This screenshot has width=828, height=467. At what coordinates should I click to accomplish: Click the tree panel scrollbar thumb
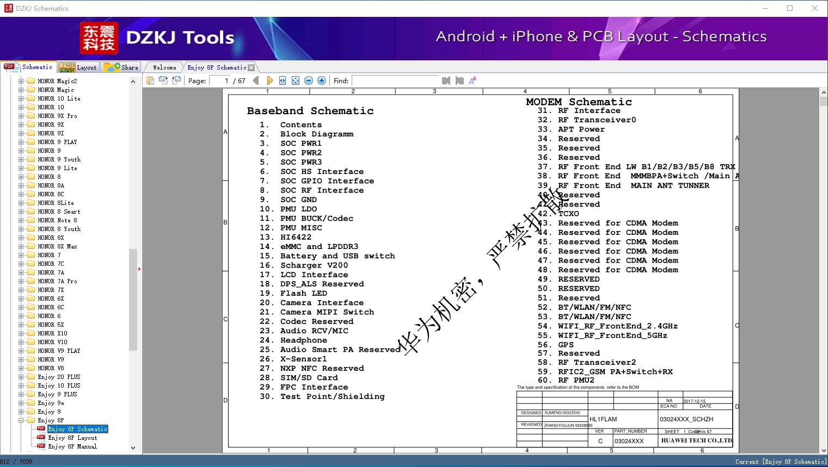pyautogui.click(x=133, y=300)
